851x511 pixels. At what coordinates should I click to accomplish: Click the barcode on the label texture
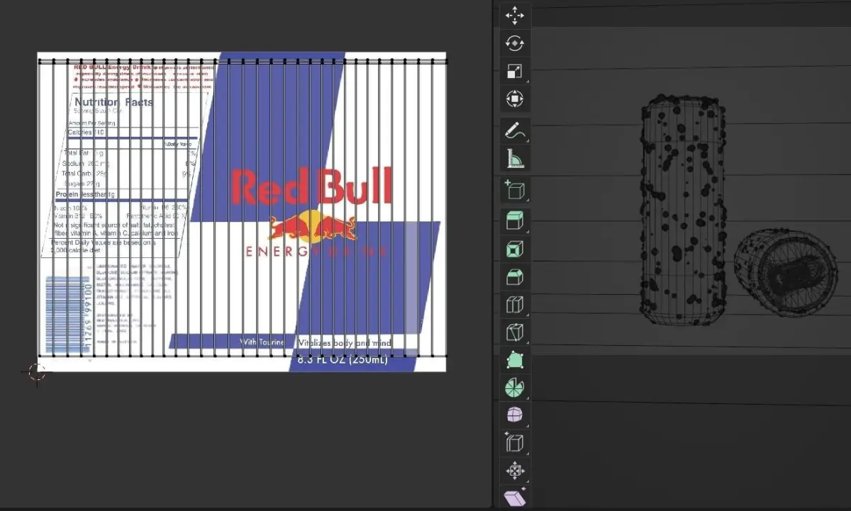tap(68, 315)
